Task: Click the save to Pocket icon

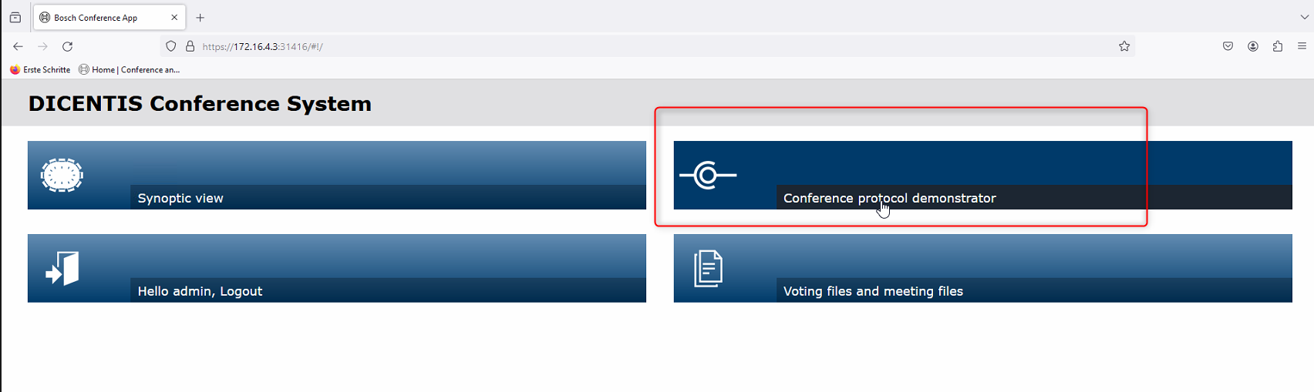Action: tap(1228, 46)
